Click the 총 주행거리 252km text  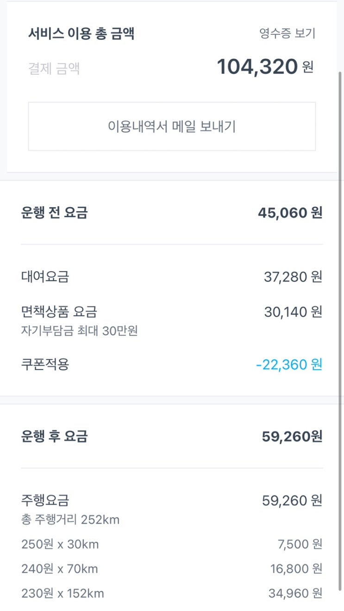[x=70, y=520]
